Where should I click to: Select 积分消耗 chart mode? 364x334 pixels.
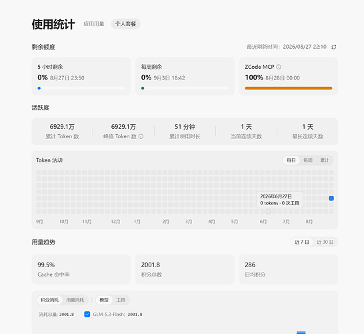click(x=49, y=300)
